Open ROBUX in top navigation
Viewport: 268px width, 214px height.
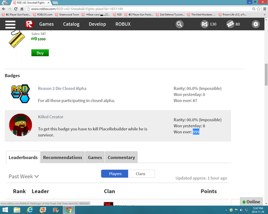[123, 24]
